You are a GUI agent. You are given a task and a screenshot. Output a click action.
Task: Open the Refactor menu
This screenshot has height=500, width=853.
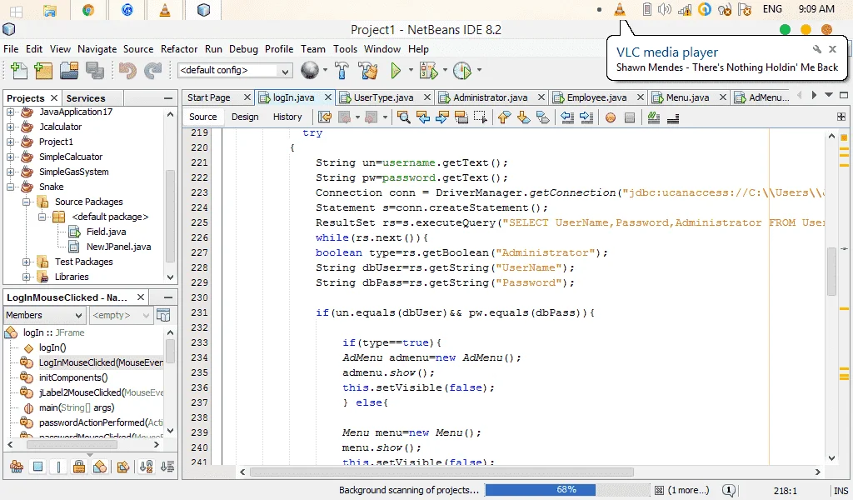179,49
